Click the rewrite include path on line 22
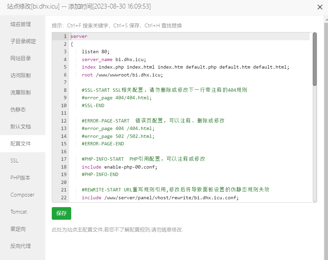Viewport: 328px width, 260px height. [171, 198]
